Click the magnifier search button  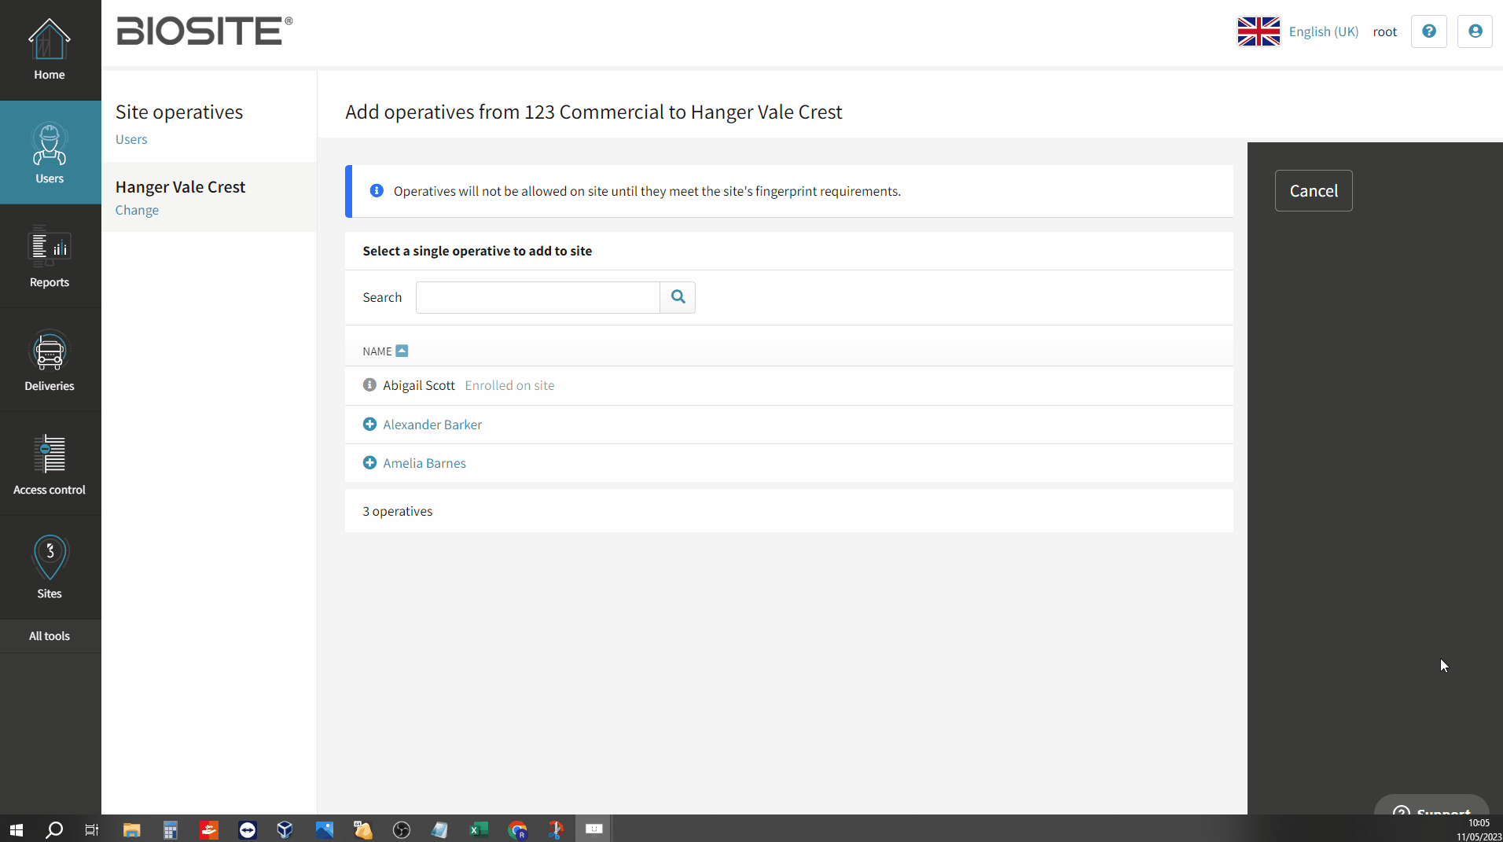click(678, 297)
